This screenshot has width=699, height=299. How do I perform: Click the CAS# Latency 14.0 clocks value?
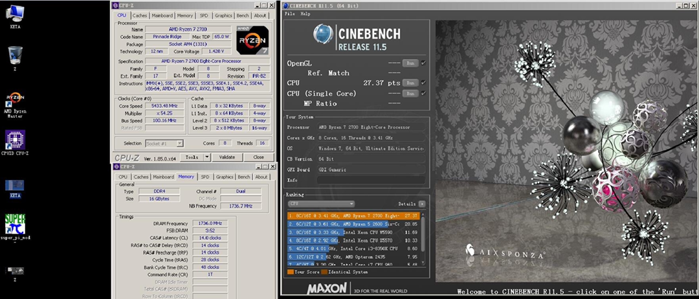click(210, 238)
